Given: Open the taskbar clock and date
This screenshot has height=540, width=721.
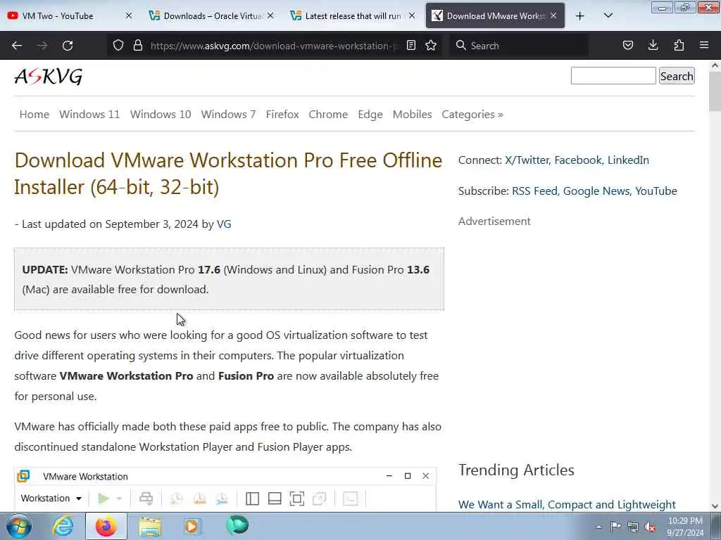Looking at the screenshot, I should point(685,527).
